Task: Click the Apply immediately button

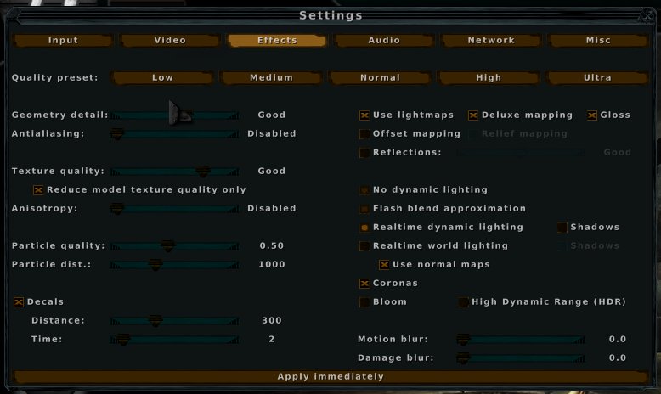Action: pos(330,376)
